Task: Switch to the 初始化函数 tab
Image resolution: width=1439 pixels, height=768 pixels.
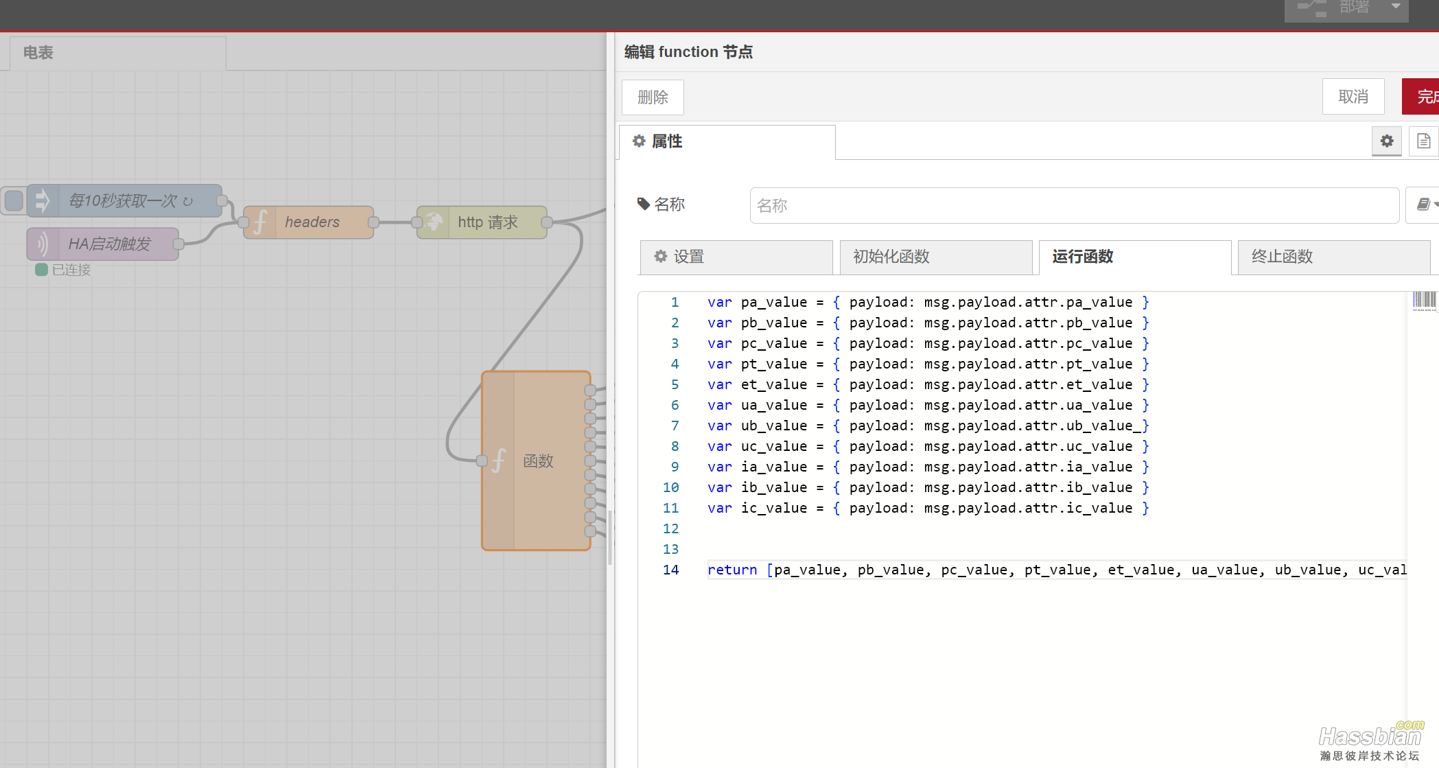Action: coord(936,257)
